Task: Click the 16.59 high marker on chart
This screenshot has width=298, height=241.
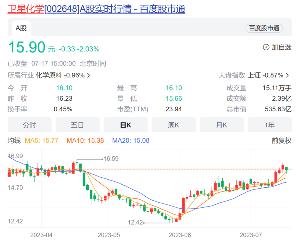Action: click(x=111, y=159)
